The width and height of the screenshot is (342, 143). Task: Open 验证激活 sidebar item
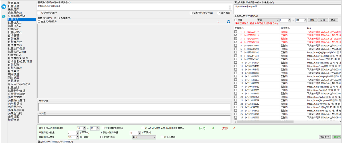(13, 120)
